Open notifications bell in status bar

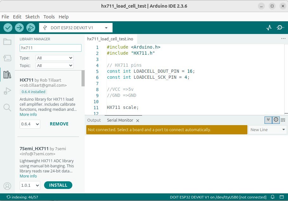[x=272, y=197]
